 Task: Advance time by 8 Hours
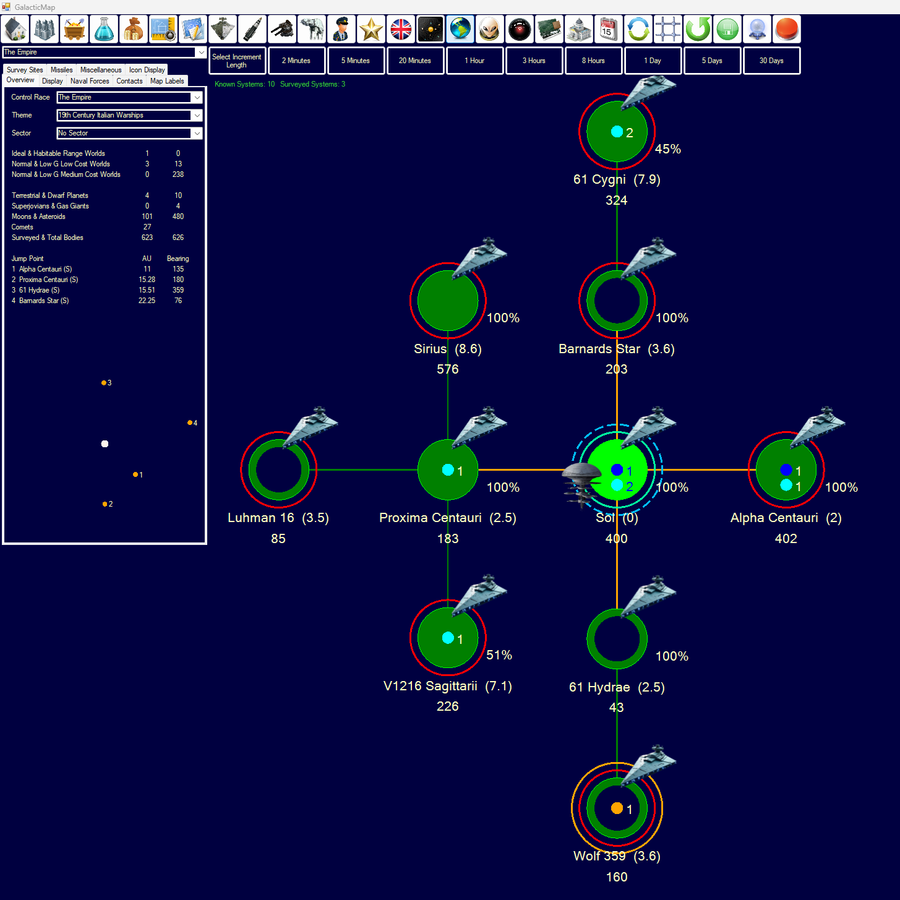[593, 61]
